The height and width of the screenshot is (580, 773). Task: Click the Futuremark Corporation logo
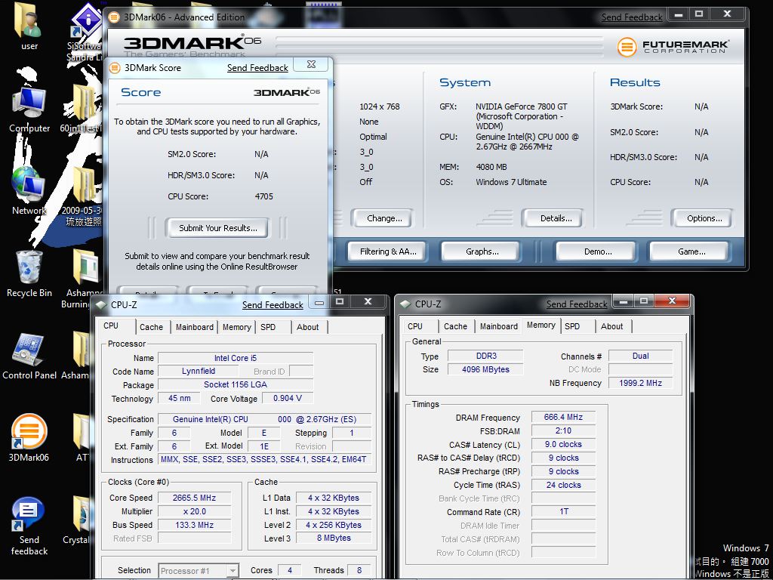point(673,47)
